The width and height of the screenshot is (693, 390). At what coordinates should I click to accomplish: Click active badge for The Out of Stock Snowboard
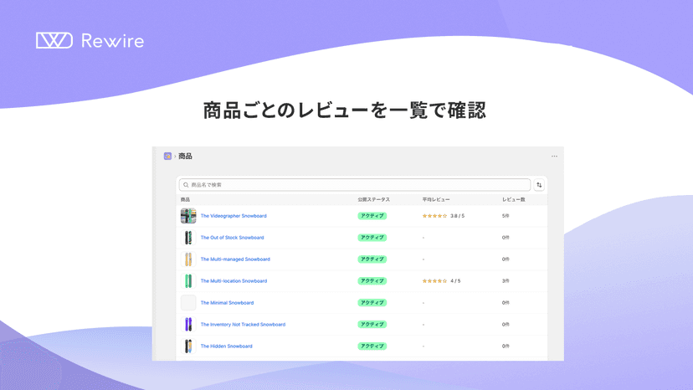372,238
